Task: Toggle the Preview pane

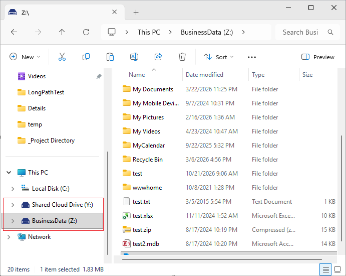Action: [318, 57]
